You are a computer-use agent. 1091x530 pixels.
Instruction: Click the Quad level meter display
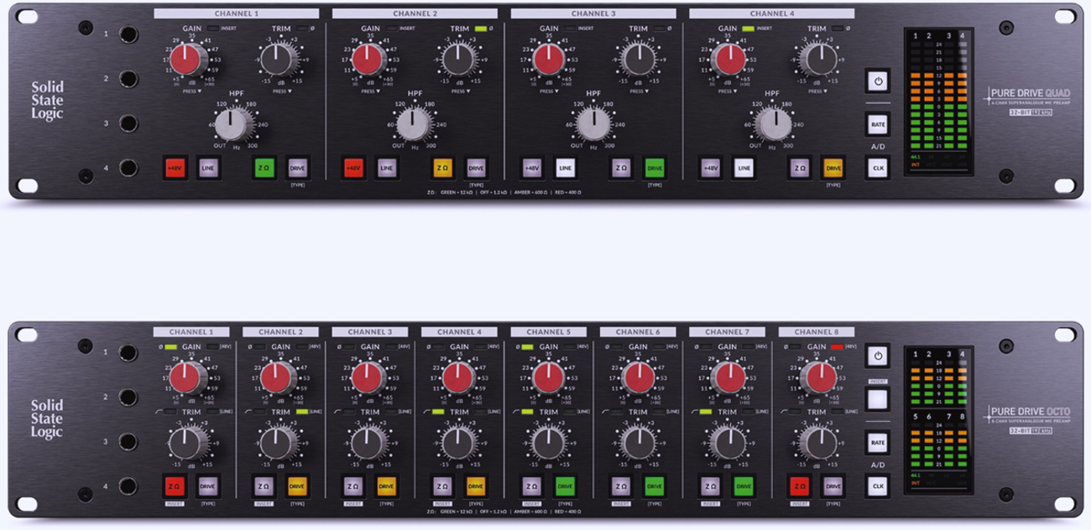(x=940, y=102)
